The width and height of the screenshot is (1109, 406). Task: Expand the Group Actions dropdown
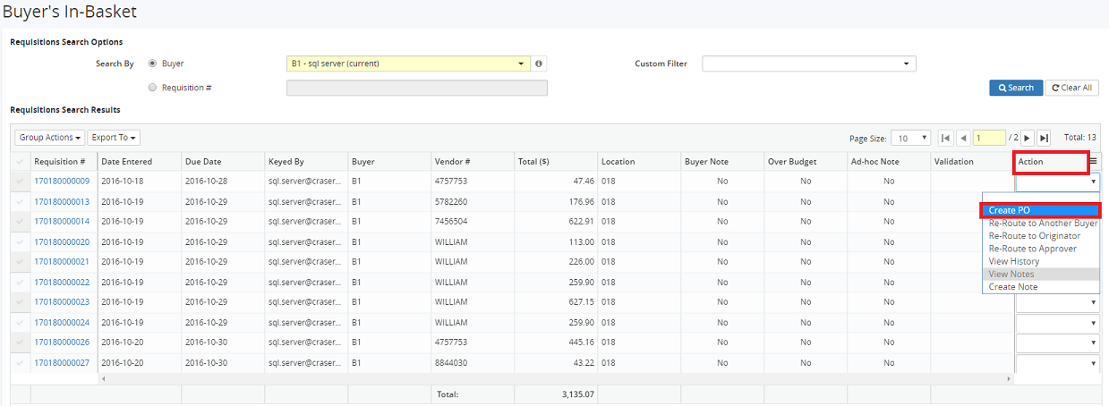50,138
